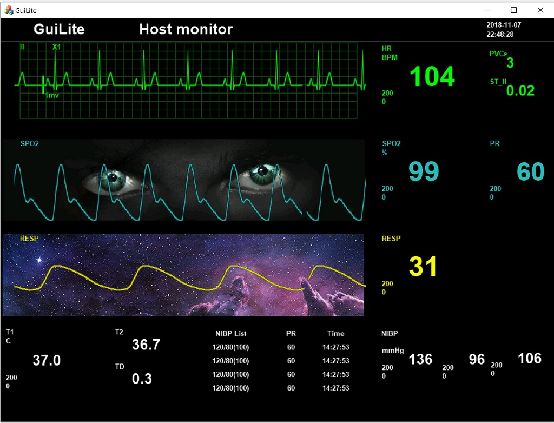Select first row of NIBP List
Viewport: 554px width, 423px height.
(x=281, y=347)
